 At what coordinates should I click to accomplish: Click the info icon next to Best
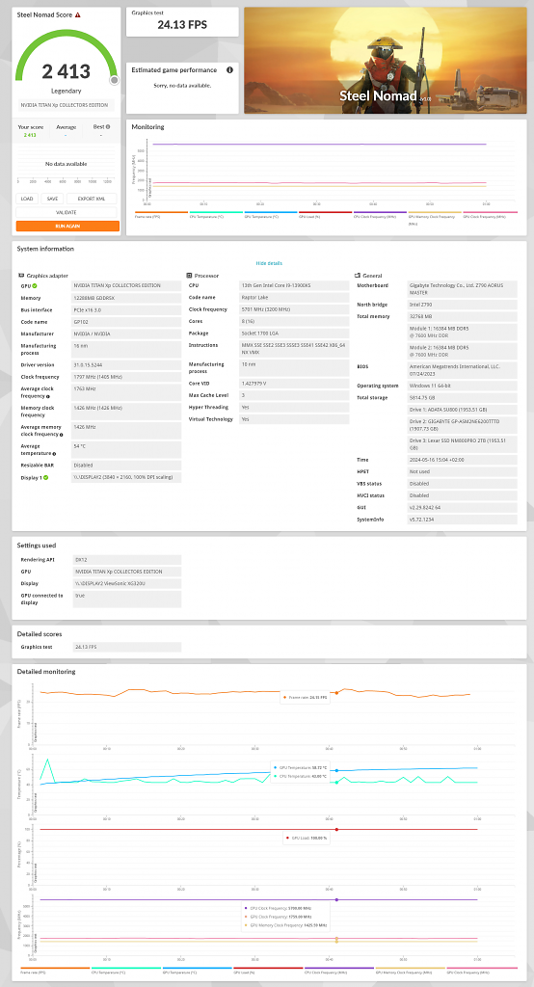tap(108, 126)
